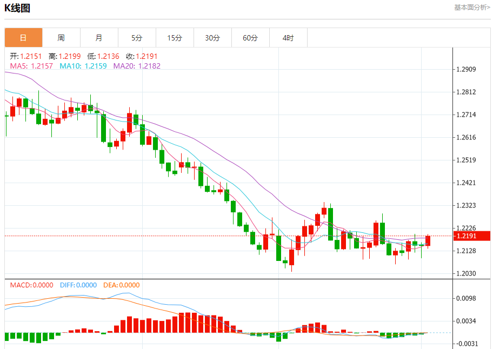The width and height of the screenshot is (493, 349).
Task: Click the 1.2616 price axis label
Action: (467, 137)
